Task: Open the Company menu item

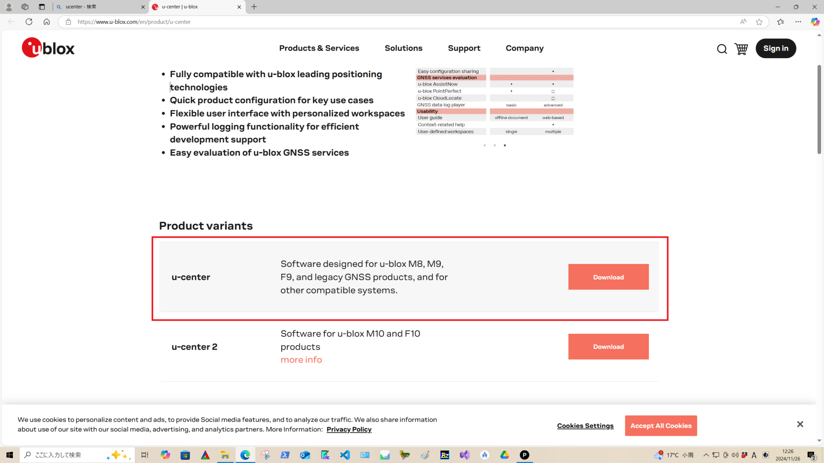Action: 524,48
